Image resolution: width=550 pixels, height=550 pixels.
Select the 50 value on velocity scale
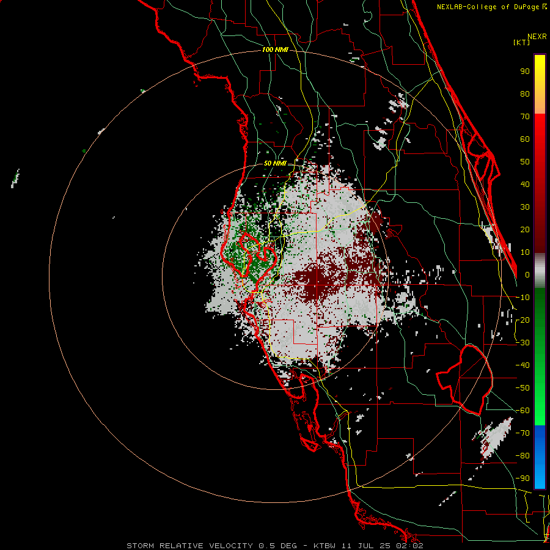(525, 162)
